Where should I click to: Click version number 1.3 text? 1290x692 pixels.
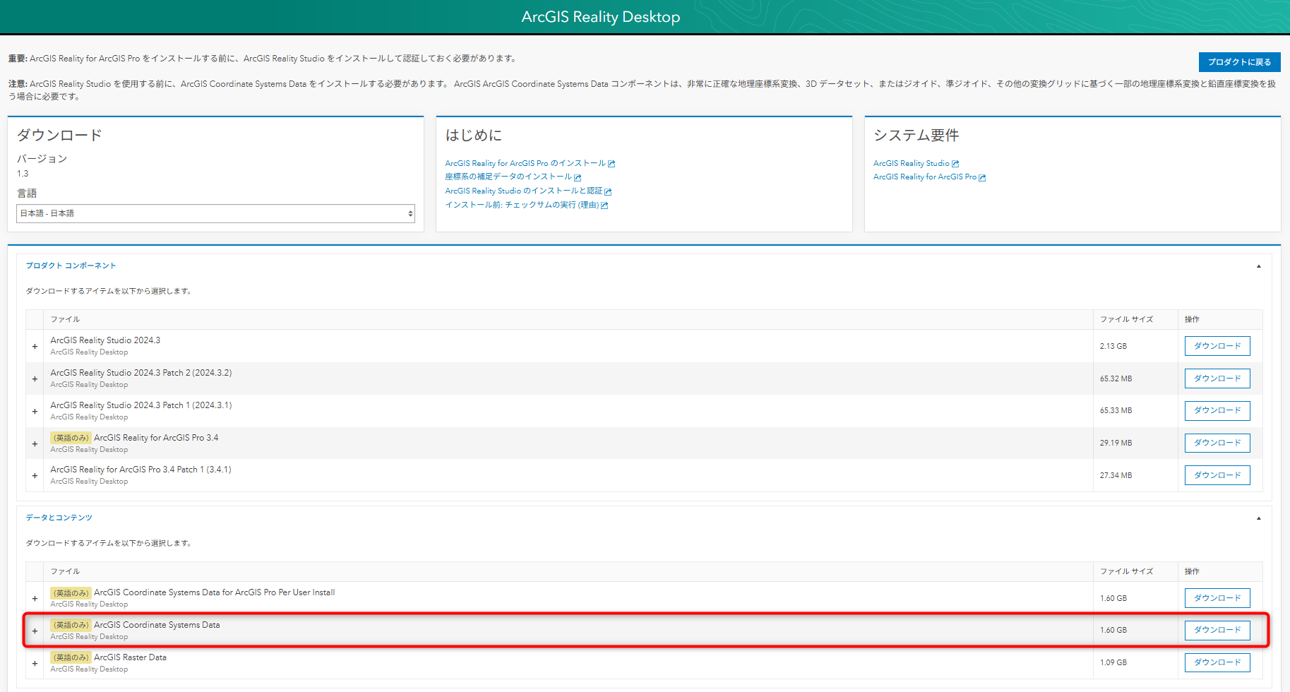tap(23, 174)
